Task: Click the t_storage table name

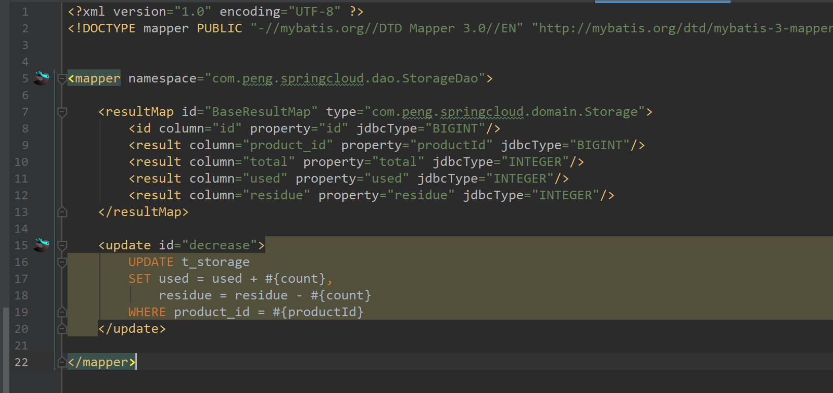Action: (x=215, y=262)
